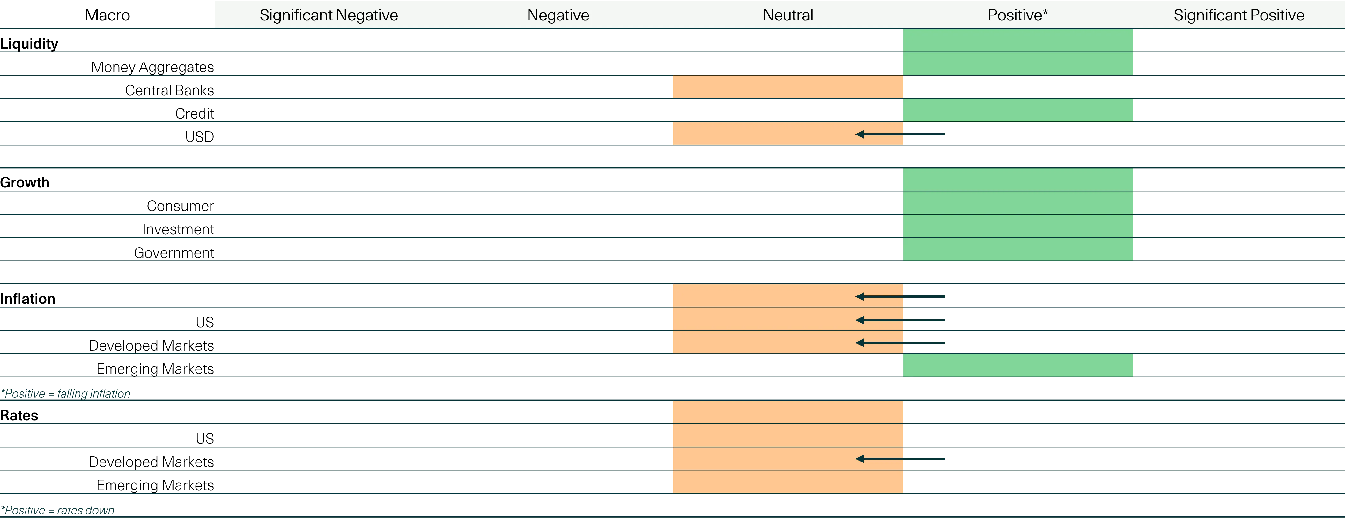Select the Negative column header

(x=558, y=15)
